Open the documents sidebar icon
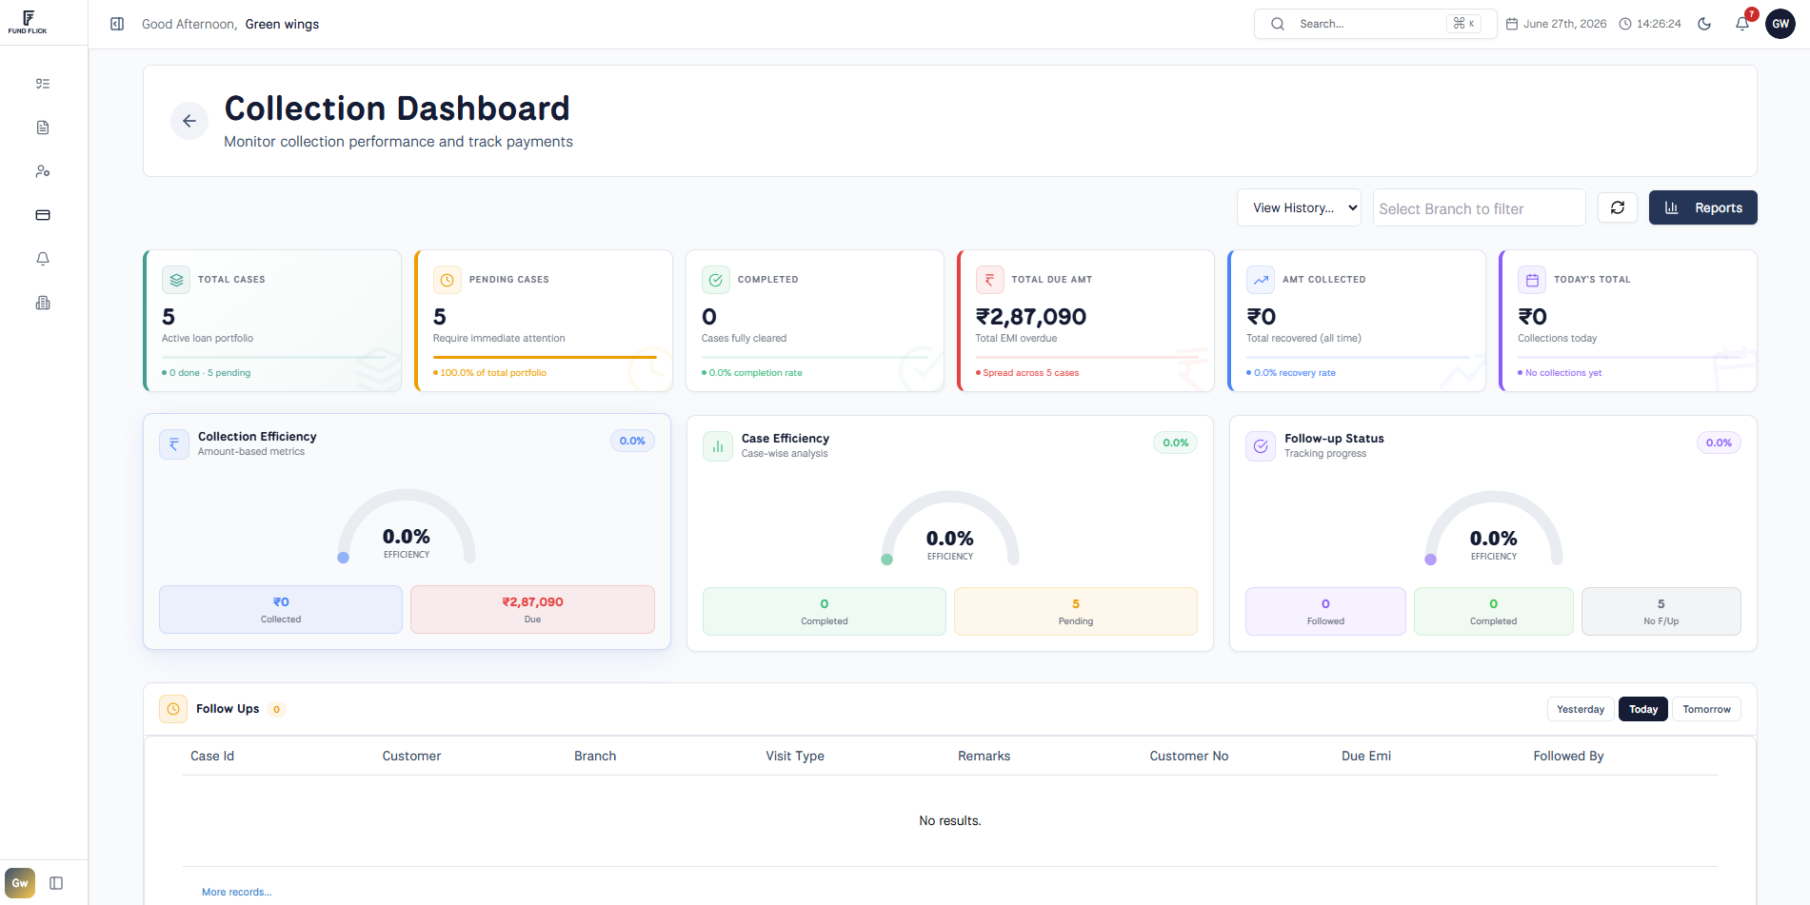The image size is (1810, 905). coord(43,128)
